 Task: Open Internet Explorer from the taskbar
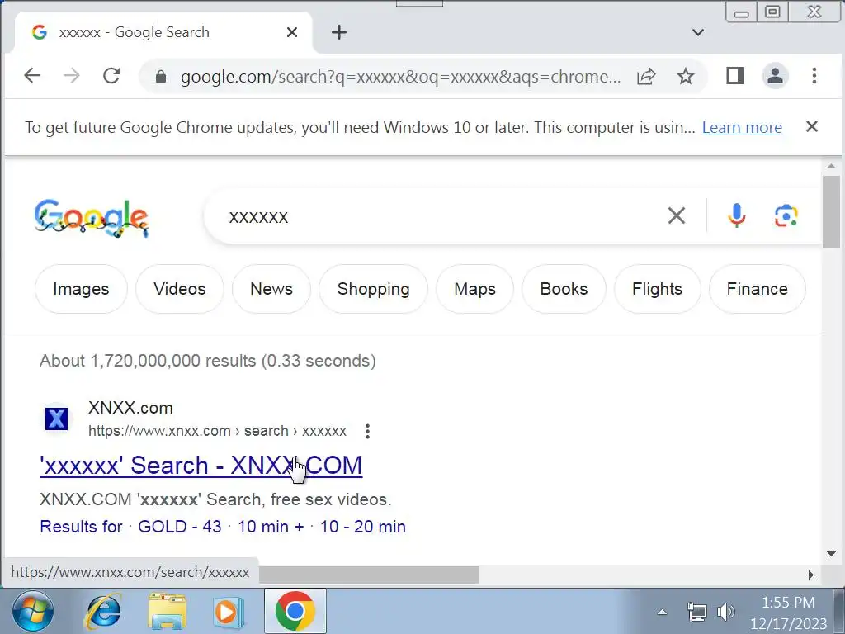click(x=104, y=612)
